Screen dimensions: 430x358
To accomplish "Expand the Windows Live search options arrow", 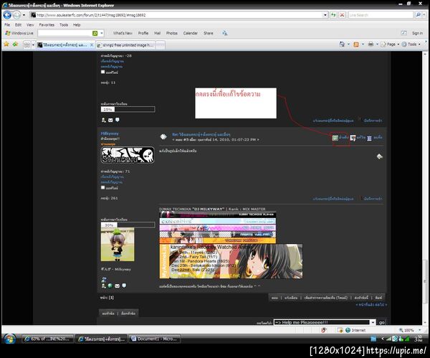I will coord(102,33).
